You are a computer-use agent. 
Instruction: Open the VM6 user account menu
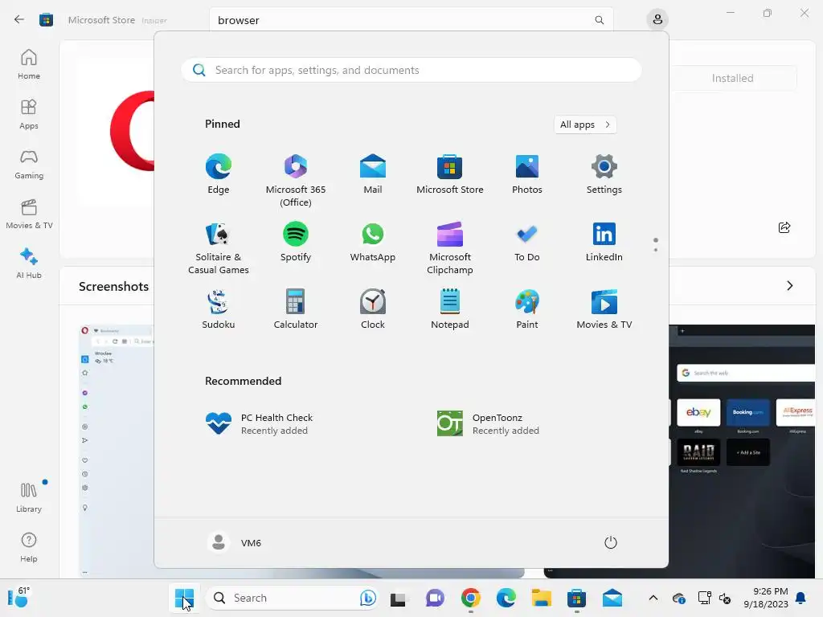(234, 542)
